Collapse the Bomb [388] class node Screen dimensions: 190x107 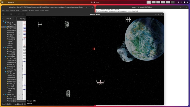coord(4,47)
